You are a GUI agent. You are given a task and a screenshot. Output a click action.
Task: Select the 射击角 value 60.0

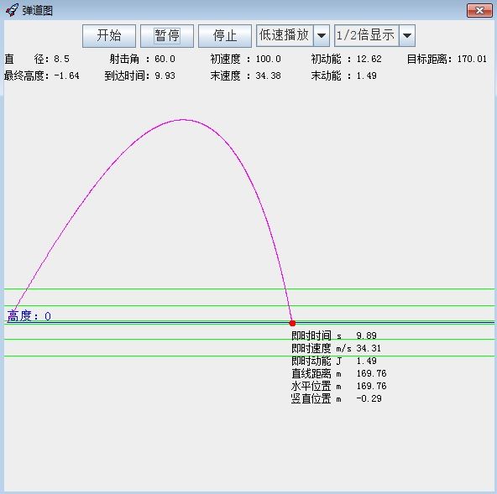click(165, 59)
